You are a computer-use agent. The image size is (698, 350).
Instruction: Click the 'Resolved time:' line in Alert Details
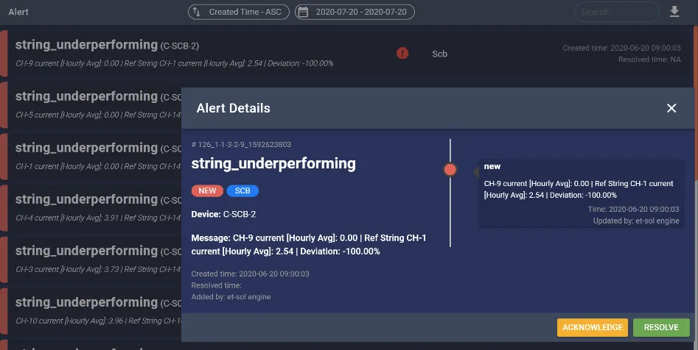[x=217, y=285]
